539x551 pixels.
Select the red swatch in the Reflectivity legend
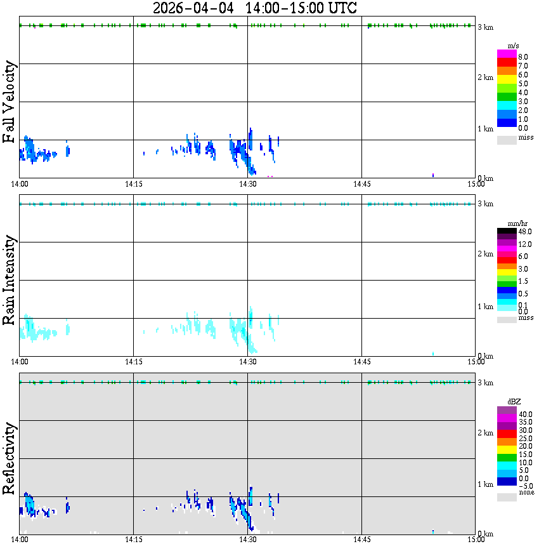pos(507,434)
